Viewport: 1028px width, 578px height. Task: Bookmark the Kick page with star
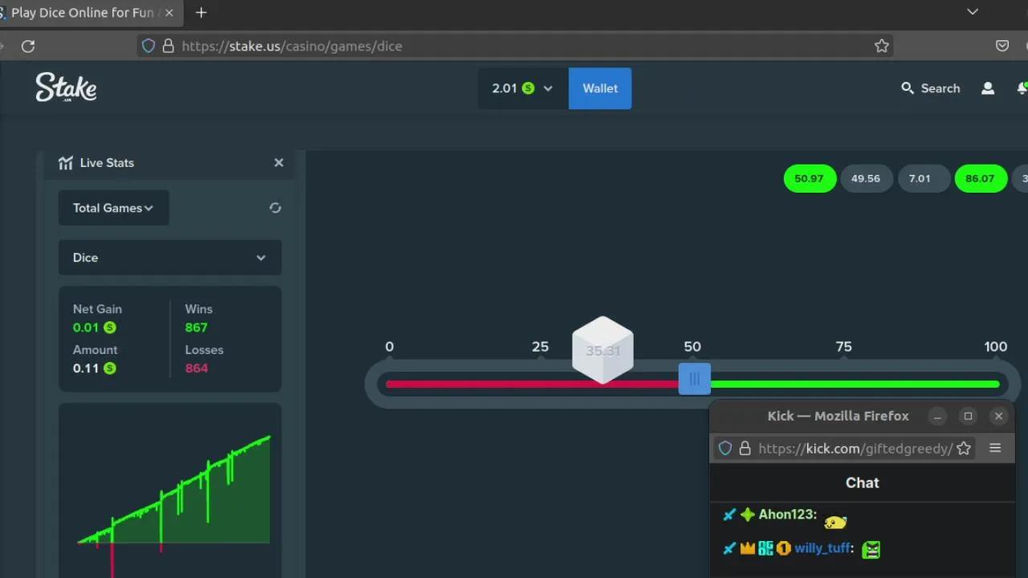point(964,449)
